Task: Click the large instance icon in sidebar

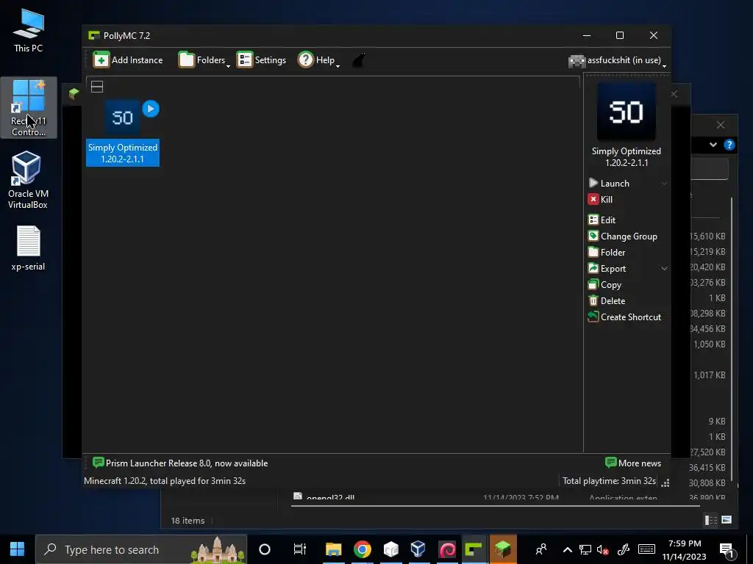Action: (627, 112)
